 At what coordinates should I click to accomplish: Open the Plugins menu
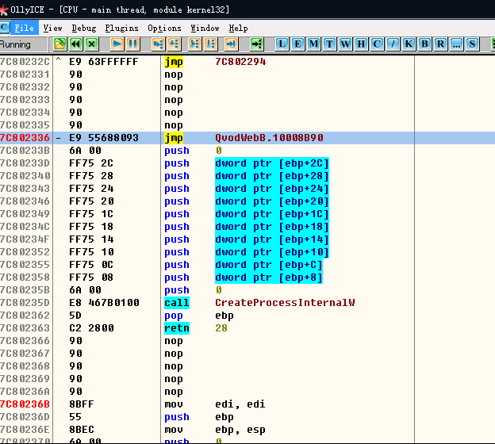(121, 28)
